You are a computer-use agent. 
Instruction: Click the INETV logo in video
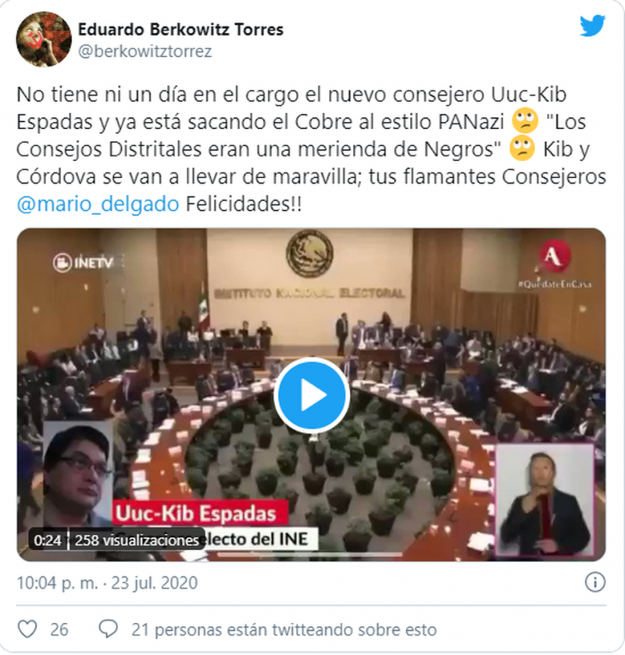pyautogui.click(x=83, y=263)
